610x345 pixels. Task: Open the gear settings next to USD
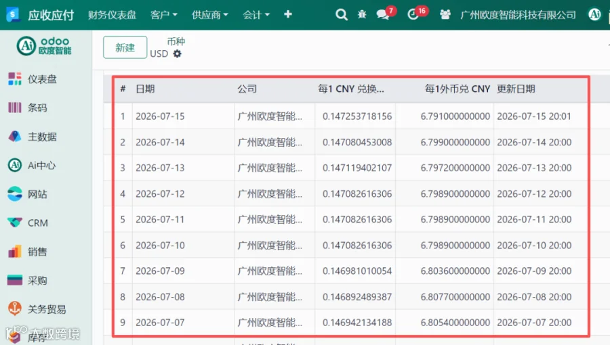coord(178,53)
